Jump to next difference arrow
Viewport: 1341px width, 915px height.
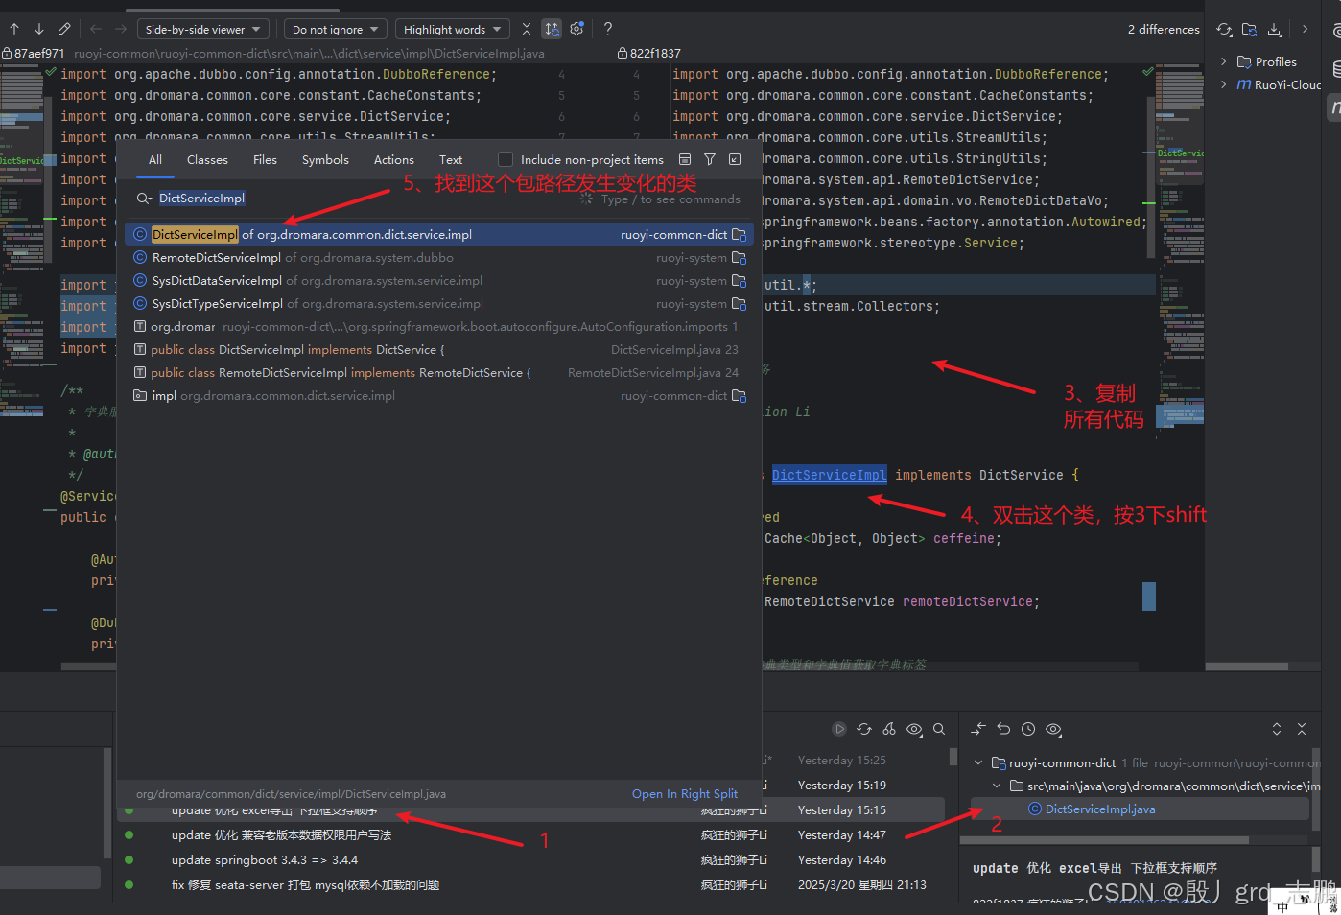pos(39,29)
